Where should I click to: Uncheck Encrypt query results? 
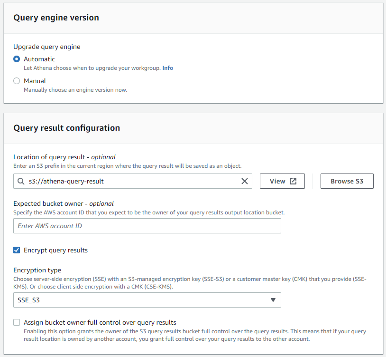[x=16, y=250]
